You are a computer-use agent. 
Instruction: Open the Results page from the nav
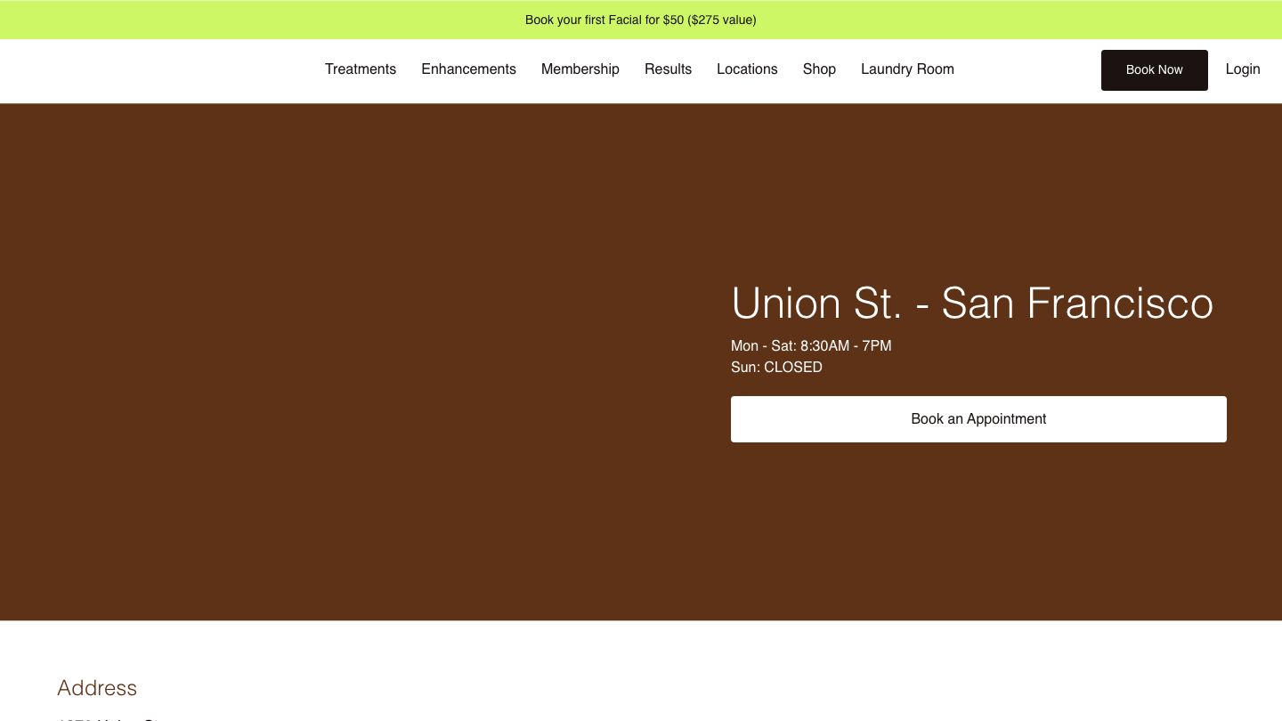coord(668,69)
